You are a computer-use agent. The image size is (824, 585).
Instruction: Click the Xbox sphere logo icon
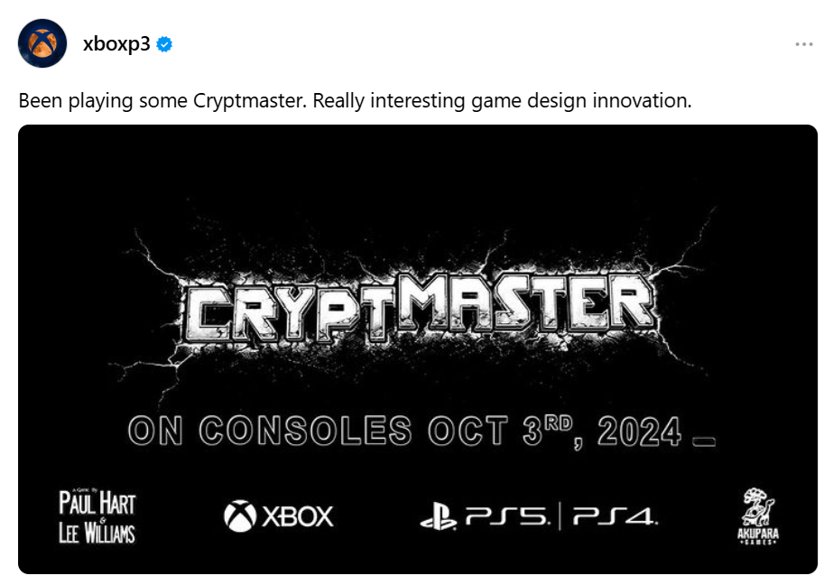(x=239, y=516)
